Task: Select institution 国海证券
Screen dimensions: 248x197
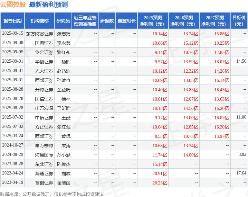Action: point(44,43)
